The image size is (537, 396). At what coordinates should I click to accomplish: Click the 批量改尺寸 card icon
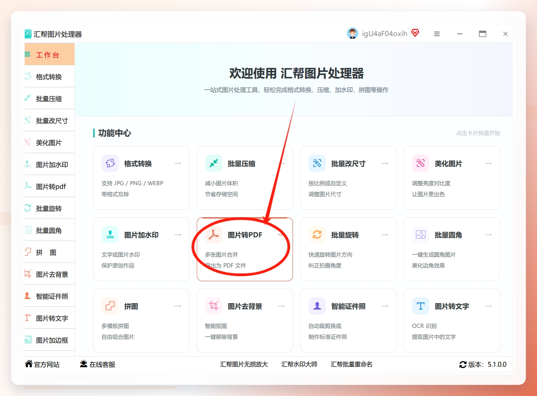pos(317,163)
